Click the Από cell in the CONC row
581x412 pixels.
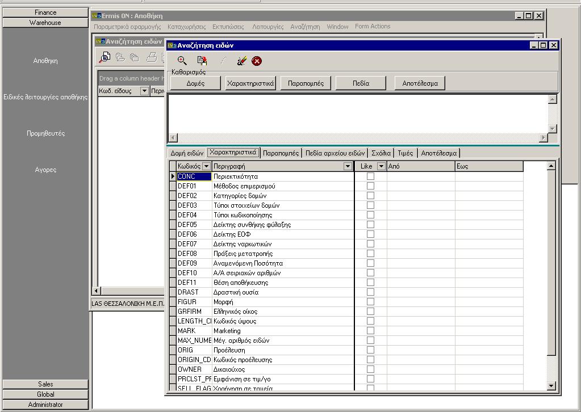(421, 176)
